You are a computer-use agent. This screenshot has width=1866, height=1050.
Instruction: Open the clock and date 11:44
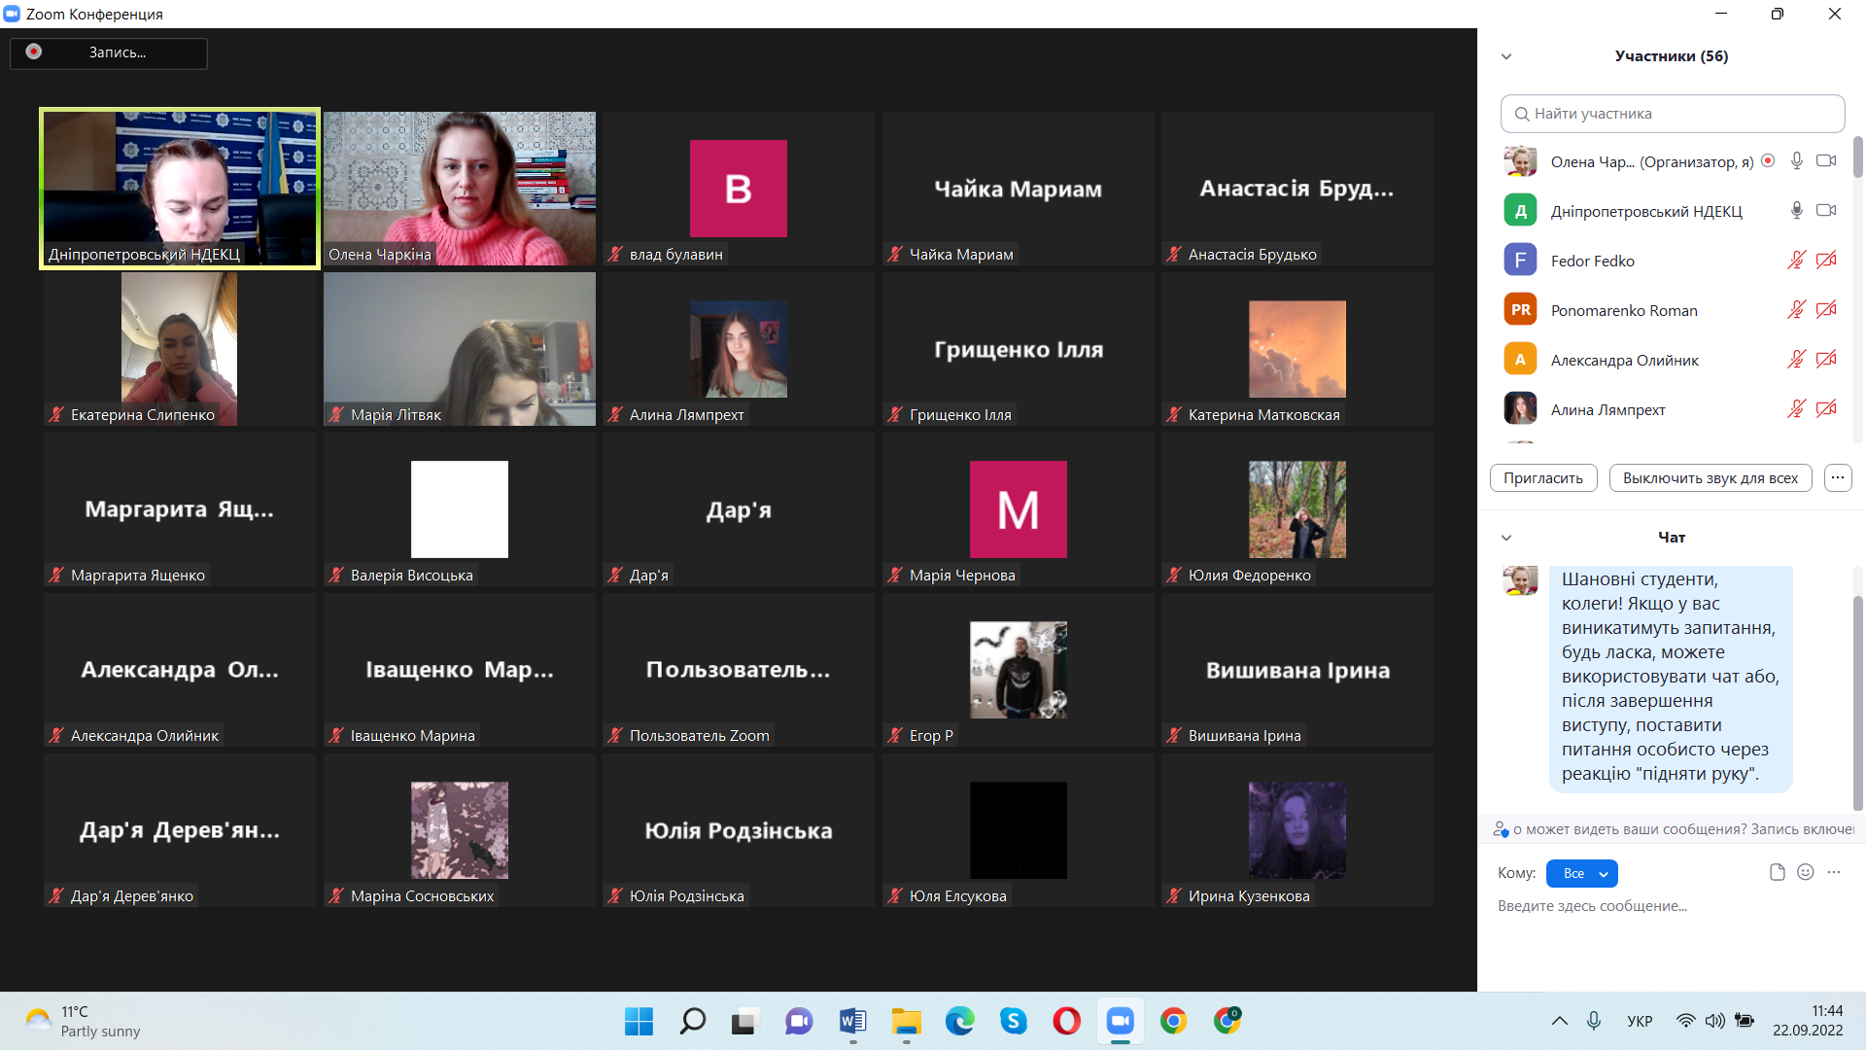pyautogui.click(x=1808, y=1021)
